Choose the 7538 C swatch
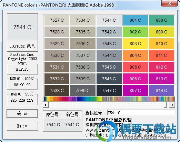Viewport: 180px width, 142px height. pyautogui.click(x=83, y=67)
